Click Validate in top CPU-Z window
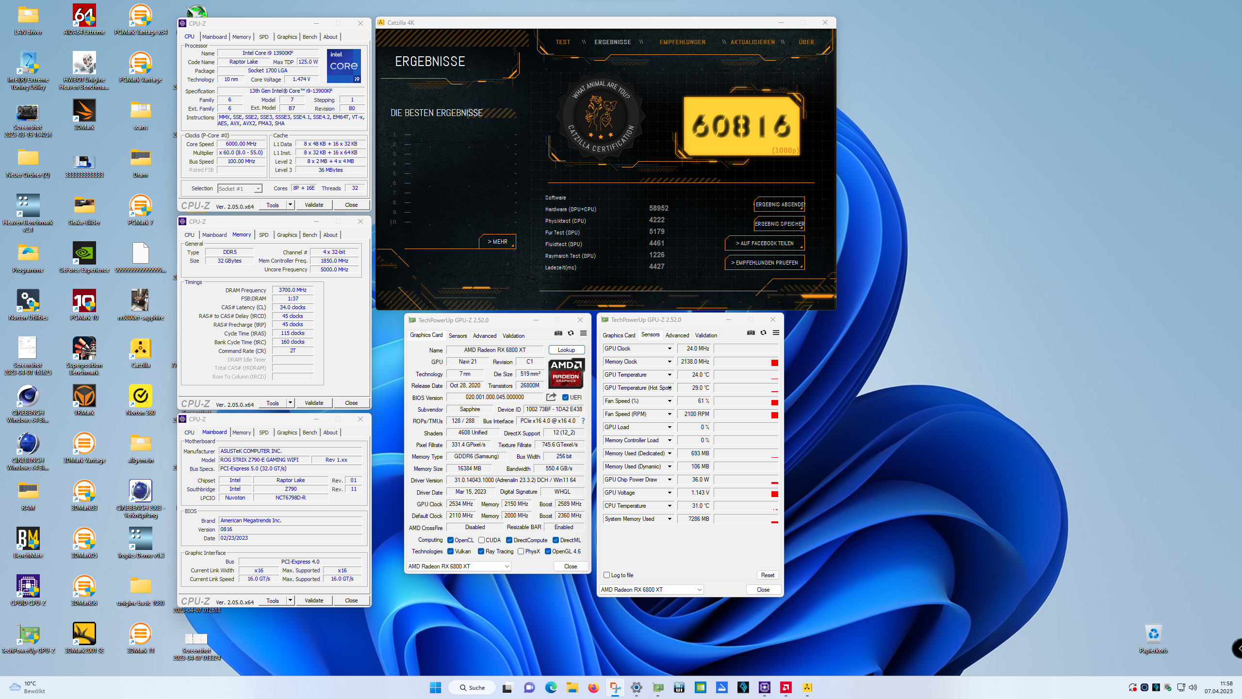 coord(313,205)
